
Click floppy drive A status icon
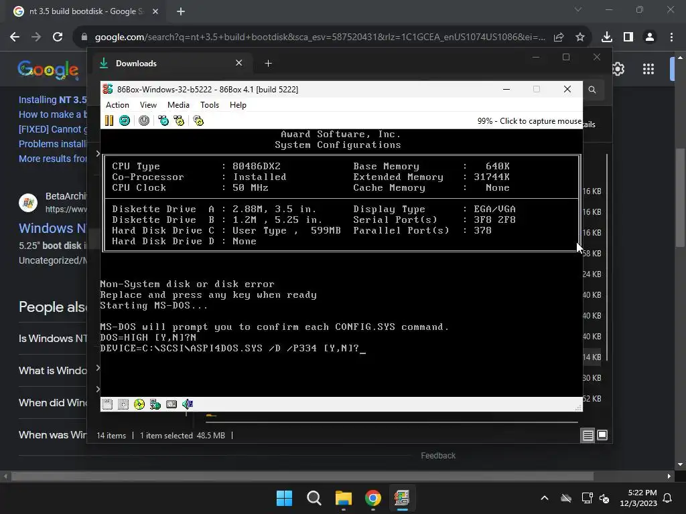point(107,404)
